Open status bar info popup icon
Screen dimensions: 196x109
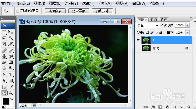pos(34,105)
